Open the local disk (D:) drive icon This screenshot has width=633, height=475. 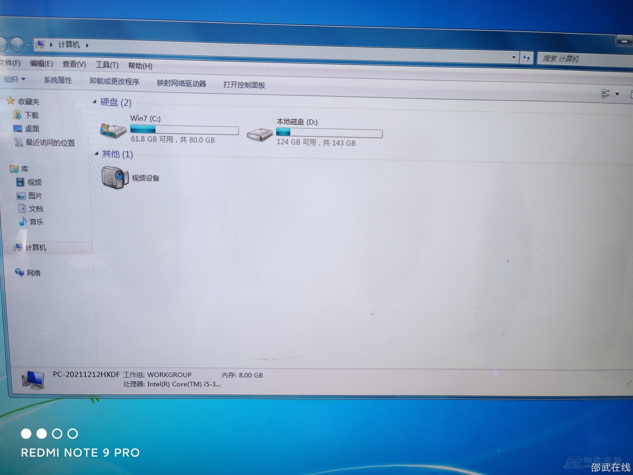(260, 135)
